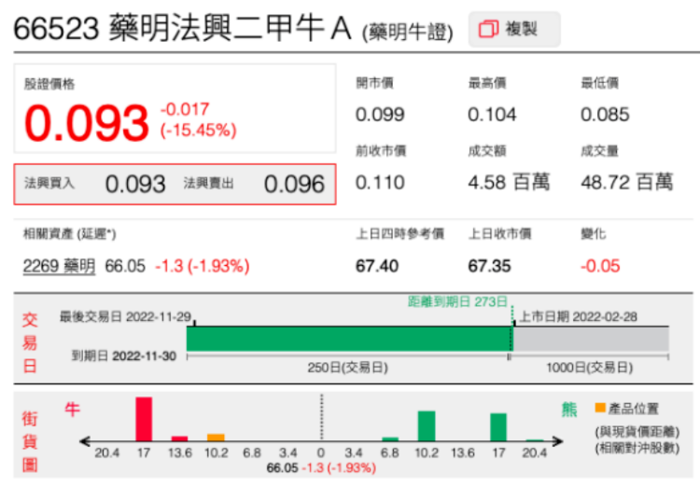The height and width of the screenshot is (487, 700).
Task: Click the 250日(交易日) scale label
Action: (x=347, y=368)
